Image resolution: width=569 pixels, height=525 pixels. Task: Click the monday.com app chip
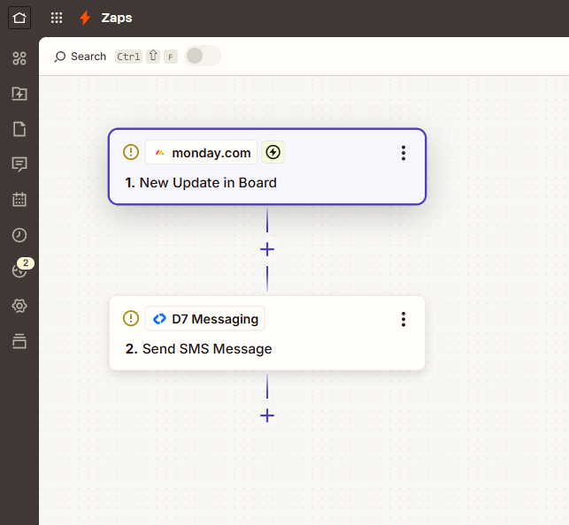(201, 152)
